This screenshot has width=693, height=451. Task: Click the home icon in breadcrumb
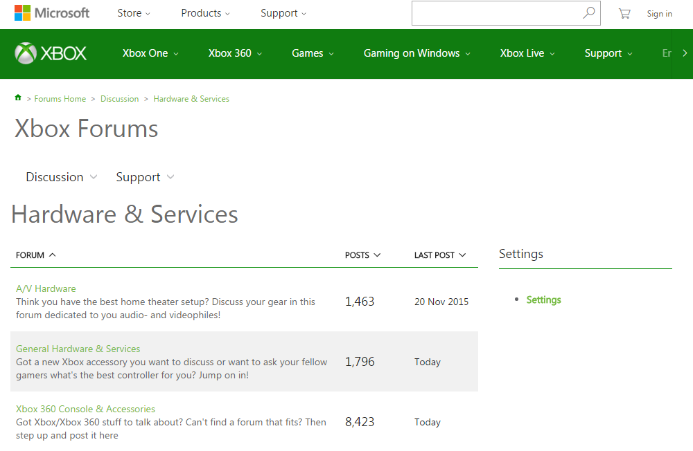(18, 98)
